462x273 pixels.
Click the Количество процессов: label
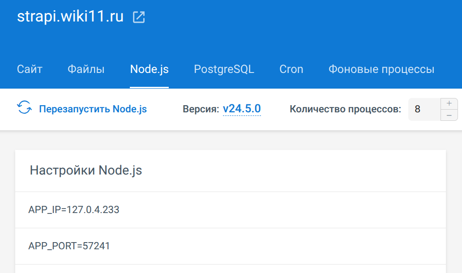pos(345,109)
